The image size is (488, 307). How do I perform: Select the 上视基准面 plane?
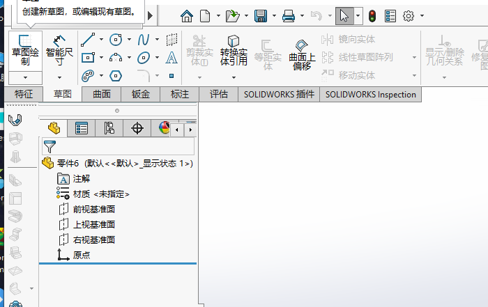click(x=87, y=224)
